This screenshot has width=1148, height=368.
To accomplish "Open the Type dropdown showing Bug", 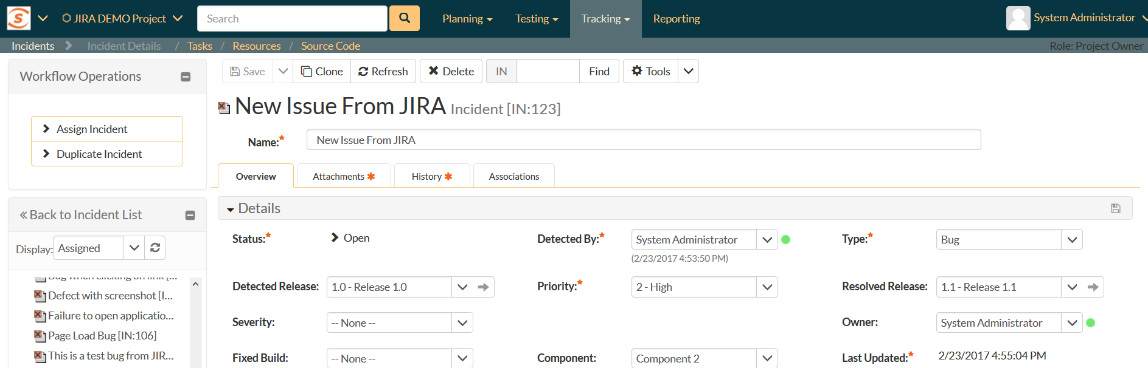I will (x=1071, y=240).
